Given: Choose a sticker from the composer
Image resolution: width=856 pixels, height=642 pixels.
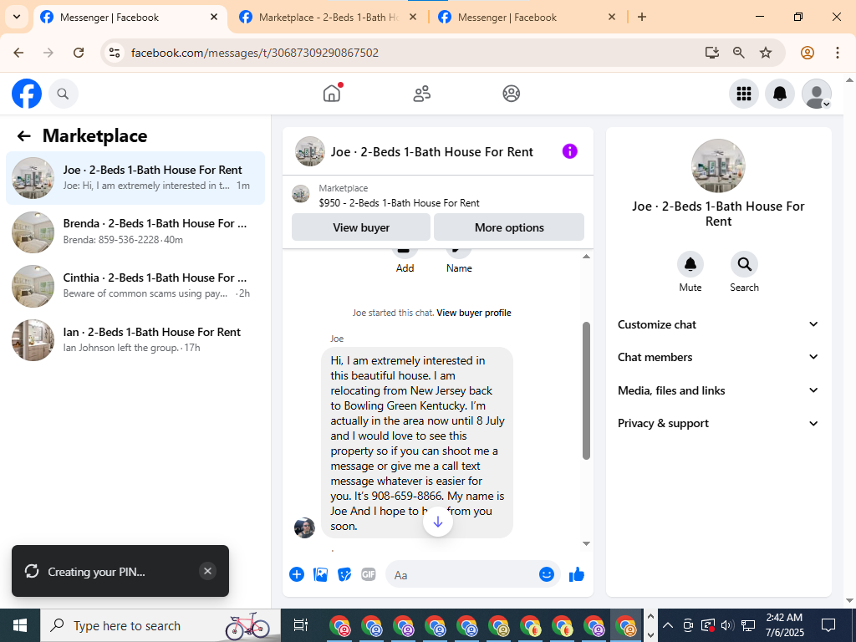Looking at the screenshot, I should 344,574.
